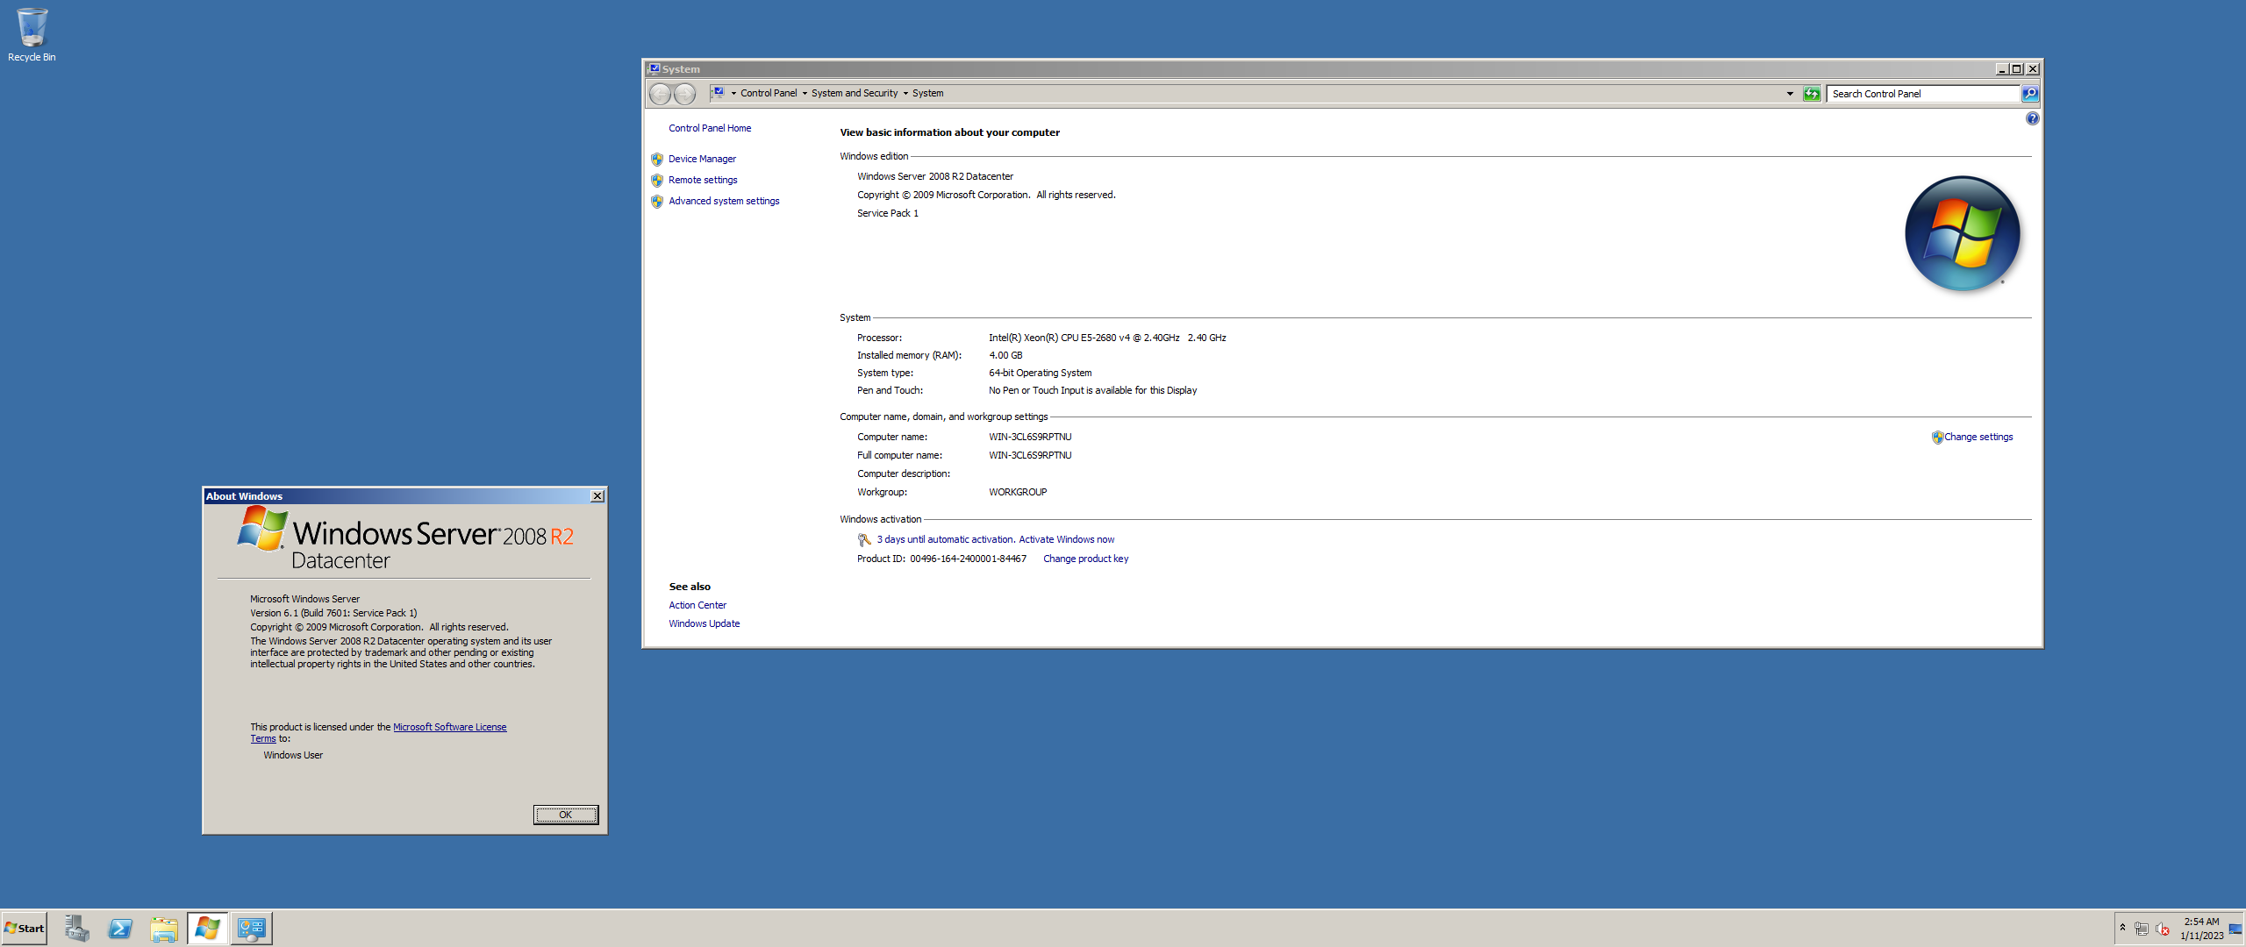Click 'Version 6.1 (Build 7601: Service Pack 1)' text
This screenshot has height=947, width=2246.
click(333, 613)
